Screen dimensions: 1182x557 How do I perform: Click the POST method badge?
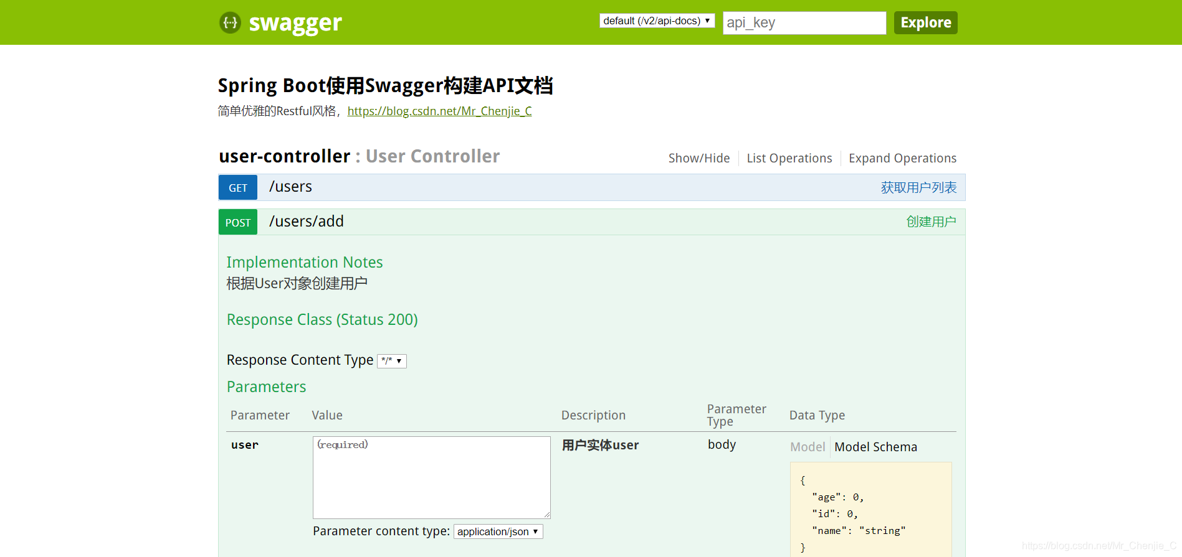coord(238,222)
